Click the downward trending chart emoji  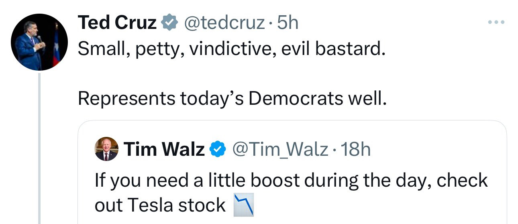(x=244, y=206)
